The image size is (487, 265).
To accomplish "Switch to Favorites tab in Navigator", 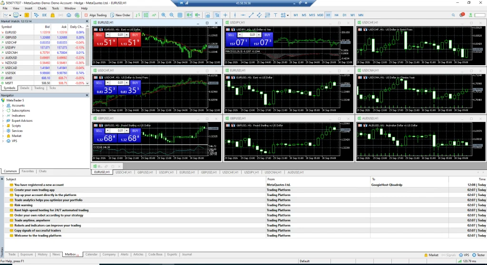I will [x=28, y=171].
